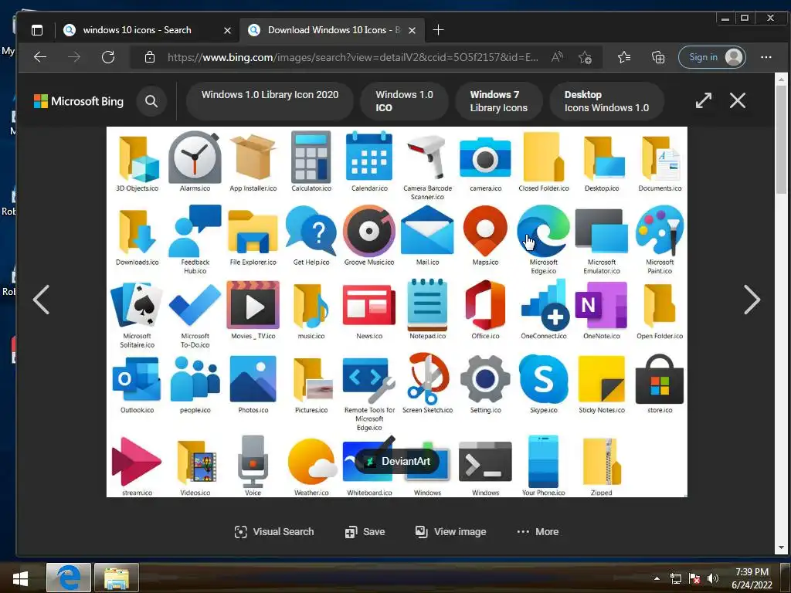The height and width of the screenshot is (593, 791).
Task: Select 'Desktop Icons Windows 1.0' suggestion
Action: coord(606,101)
